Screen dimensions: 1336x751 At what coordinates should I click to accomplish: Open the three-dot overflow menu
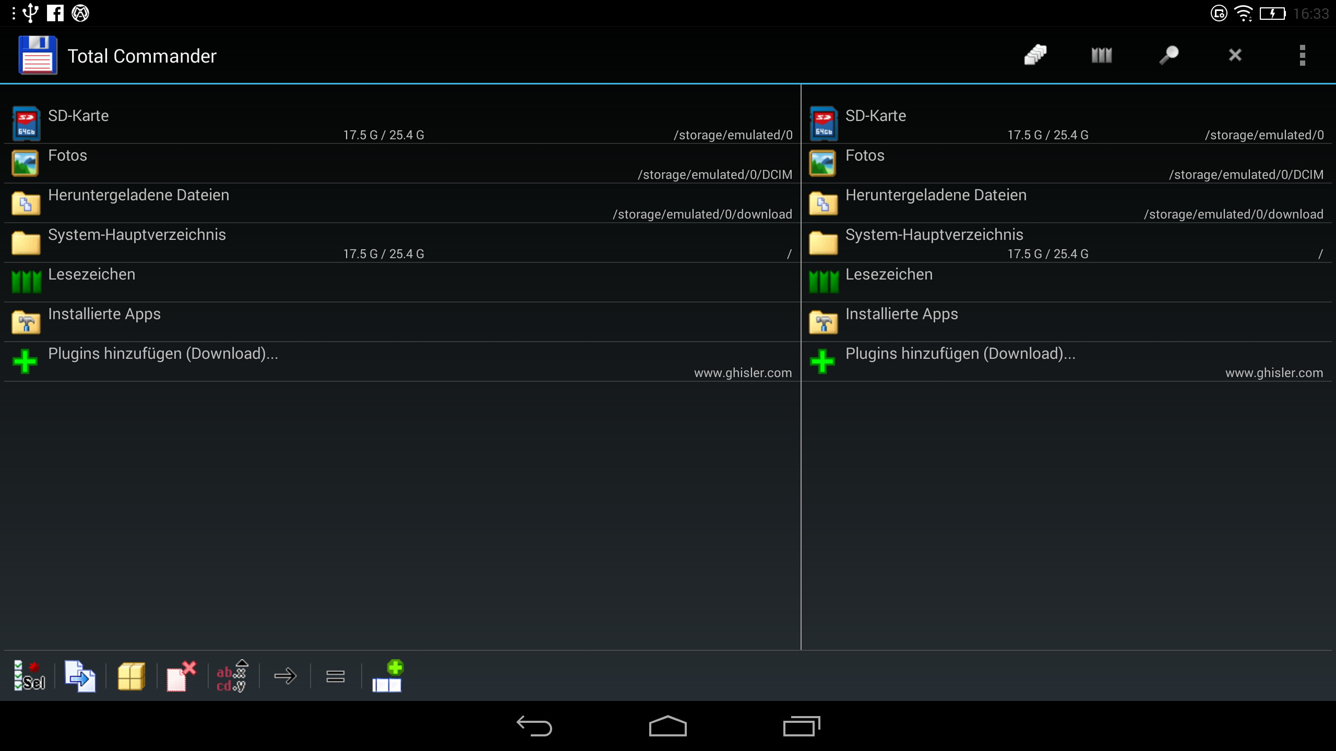[x=1302, y=55]
